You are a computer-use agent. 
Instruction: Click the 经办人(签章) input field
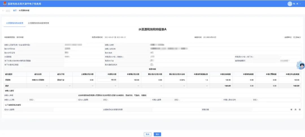(126, 100)
